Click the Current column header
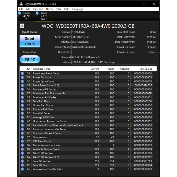Viewport: 177px width, 177px height. click(x=93, y=69)
